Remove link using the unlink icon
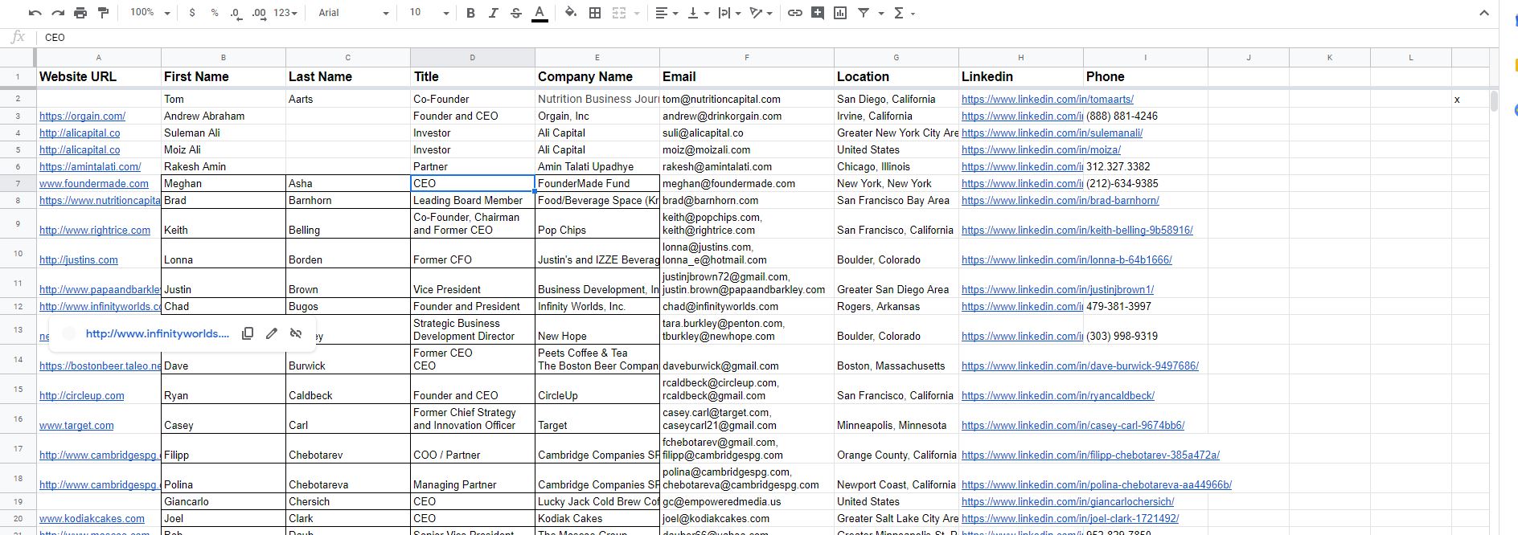1518x535 pixels. click(x=296, y=333)
